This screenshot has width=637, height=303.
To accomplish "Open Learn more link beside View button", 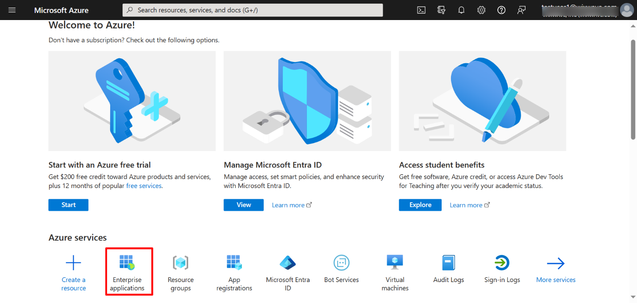I will (x=292, y=205).
